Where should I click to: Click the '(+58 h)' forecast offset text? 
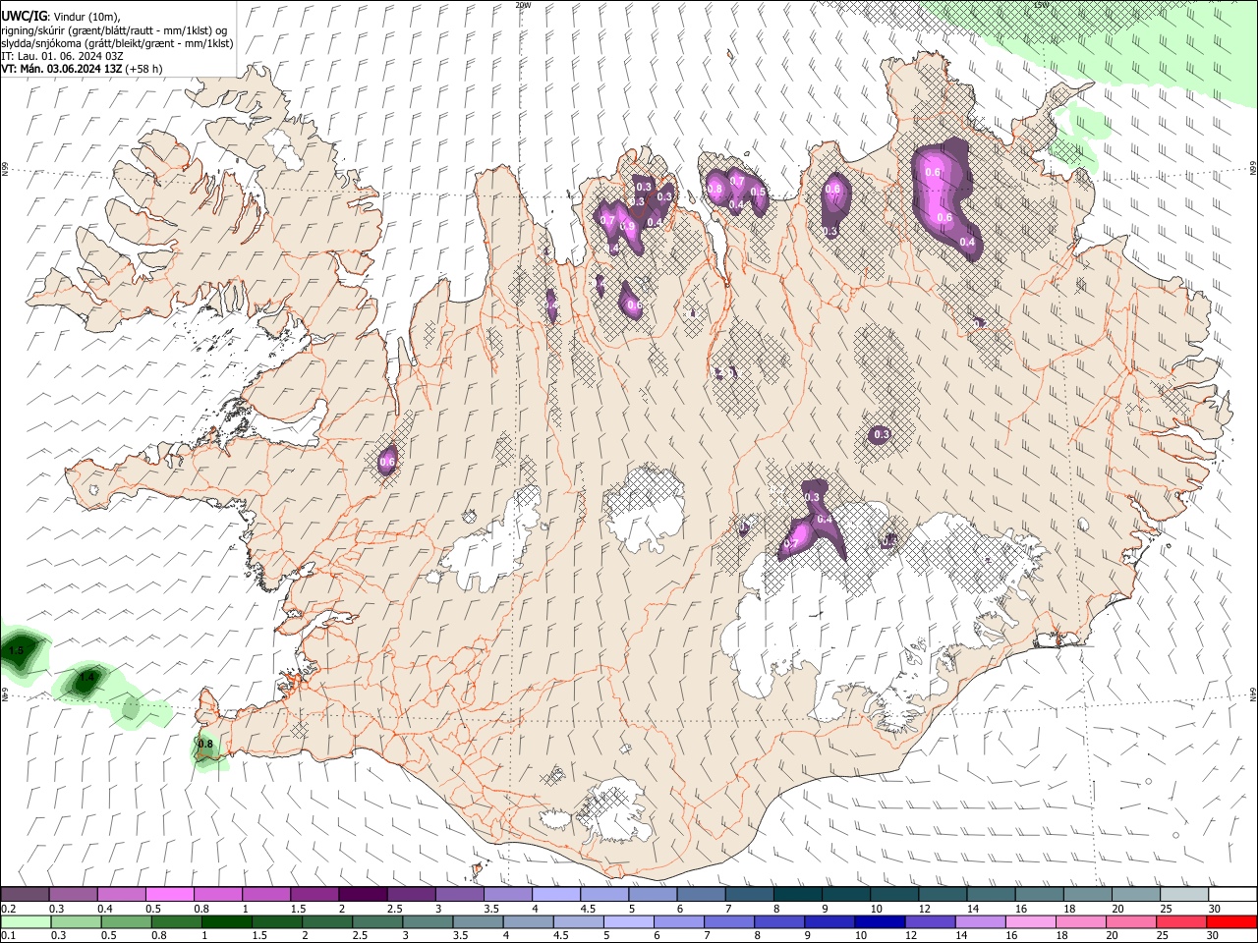tap(144, 69)
